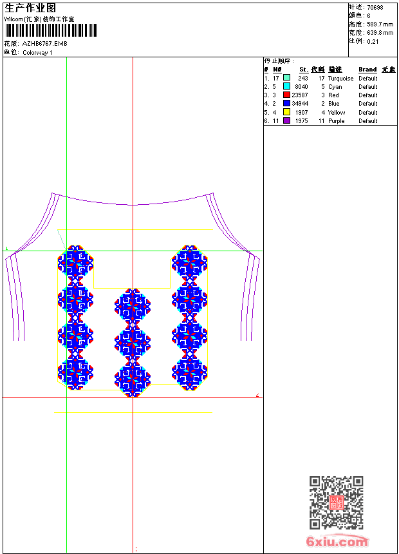
Task: Click the Colorway 1 label
Action: point(38,53)
